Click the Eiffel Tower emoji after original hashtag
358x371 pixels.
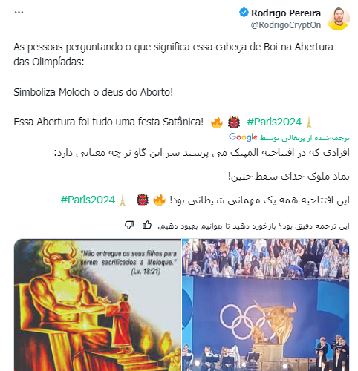pos(308,122)
